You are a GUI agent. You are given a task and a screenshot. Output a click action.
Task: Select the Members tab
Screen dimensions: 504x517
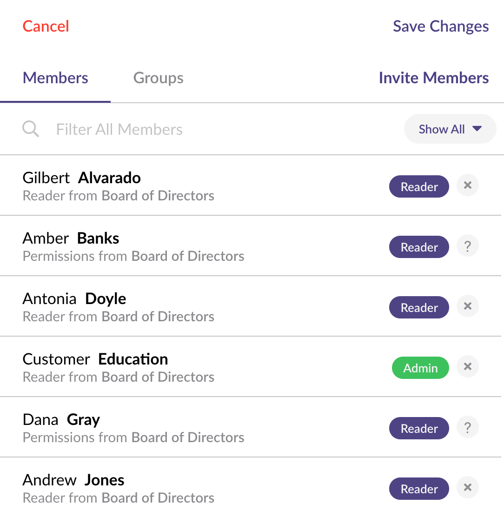pos(55,78)
